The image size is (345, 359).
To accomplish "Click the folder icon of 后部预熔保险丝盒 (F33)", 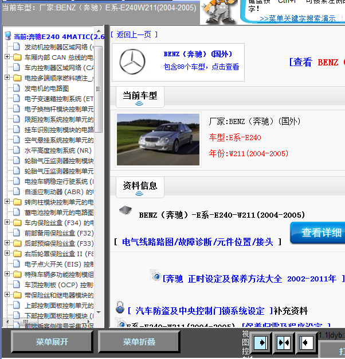I will (17, 243).
